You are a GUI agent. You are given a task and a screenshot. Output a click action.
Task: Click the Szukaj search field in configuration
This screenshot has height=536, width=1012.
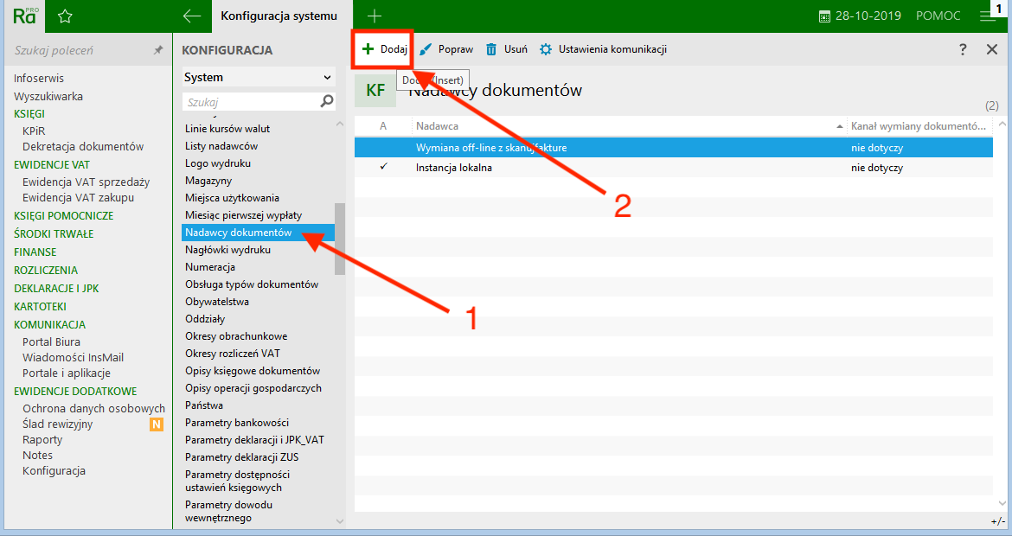point(251,101)
